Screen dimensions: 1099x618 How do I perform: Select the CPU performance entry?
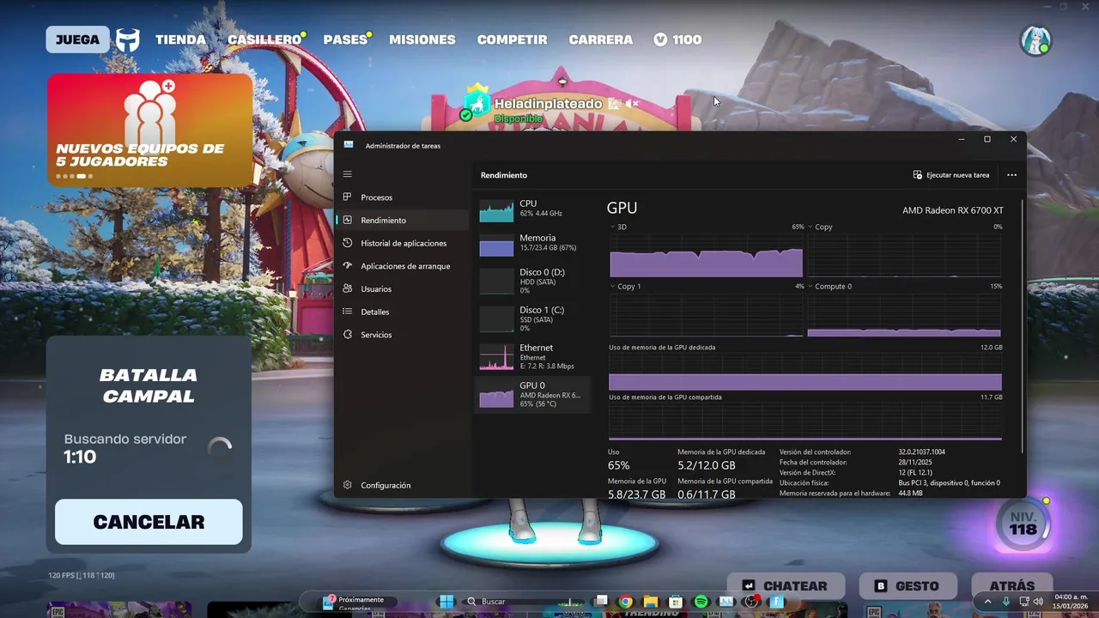pyautogui.click(x=532, y=209)
